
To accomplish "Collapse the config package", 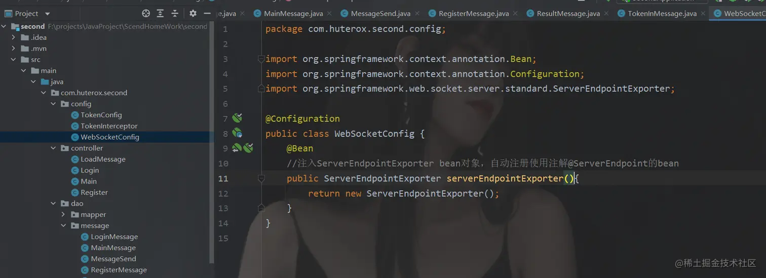I will 54,104.
